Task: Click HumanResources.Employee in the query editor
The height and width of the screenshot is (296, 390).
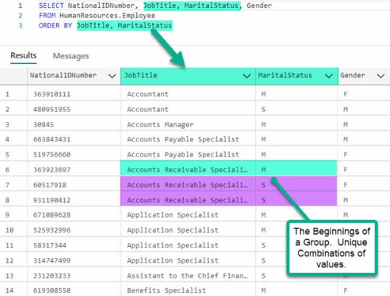Action: pyautogui.click(x=107, y=15)
